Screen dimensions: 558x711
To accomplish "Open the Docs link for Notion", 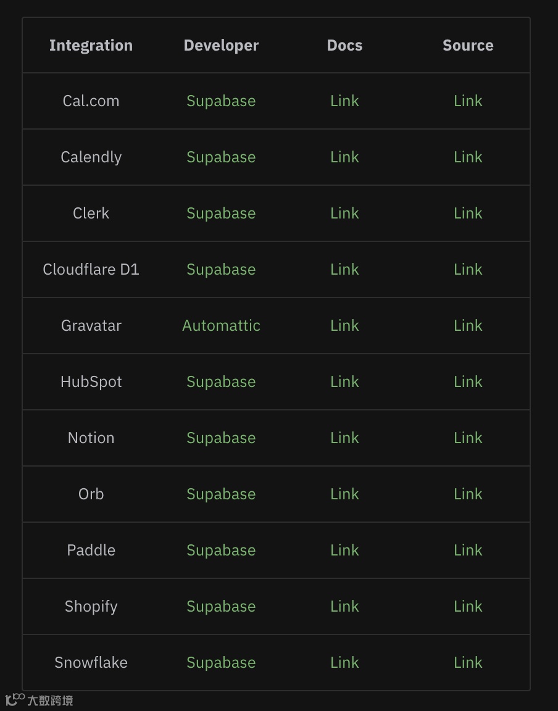I will click(x=344, y=438).
